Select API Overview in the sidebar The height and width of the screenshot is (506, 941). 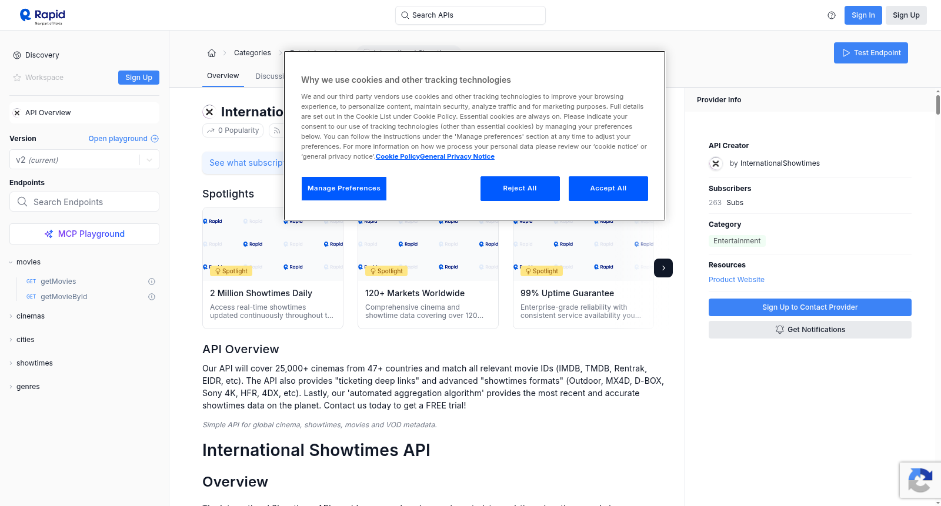(84, 113)
